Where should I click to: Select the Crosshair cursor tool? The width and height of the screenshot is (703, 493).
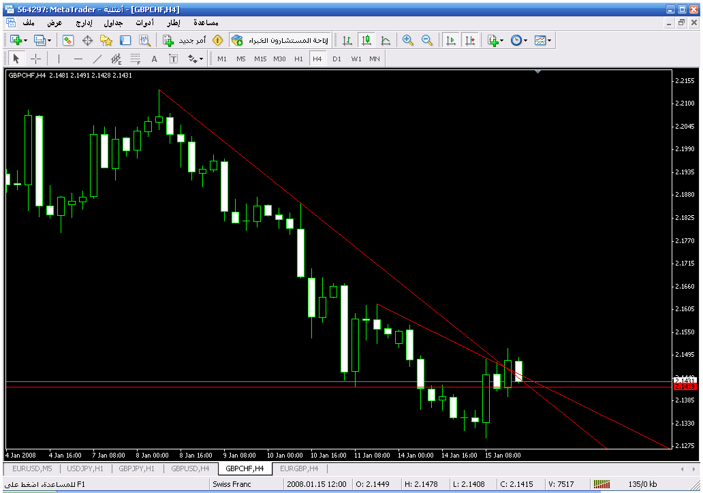point(35,59)
